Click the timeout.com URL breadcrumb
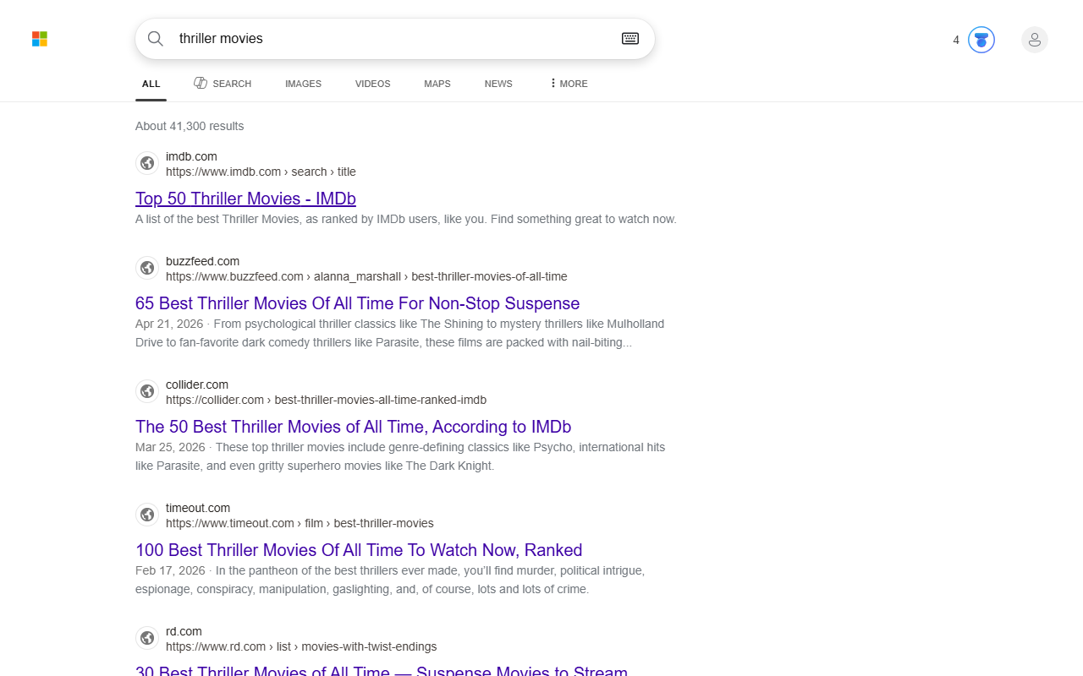The height and width of the screenshot is (676, 1083). pyautogui.click(x=300, y=523)
